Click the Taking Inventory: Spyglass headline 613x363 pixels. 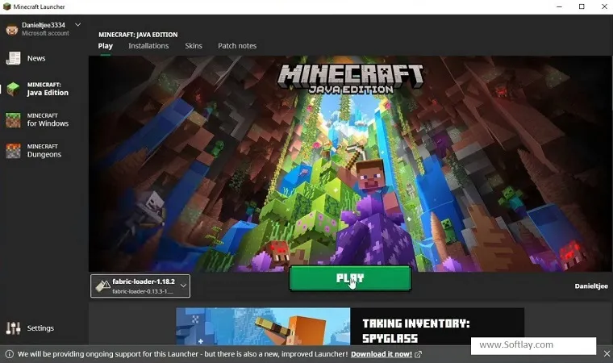click(416, 331)
